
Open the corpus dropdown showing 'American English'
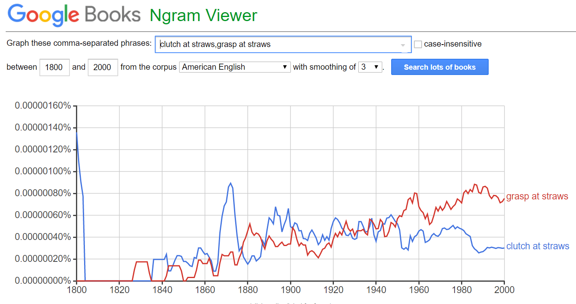click(x=235, y=67)
